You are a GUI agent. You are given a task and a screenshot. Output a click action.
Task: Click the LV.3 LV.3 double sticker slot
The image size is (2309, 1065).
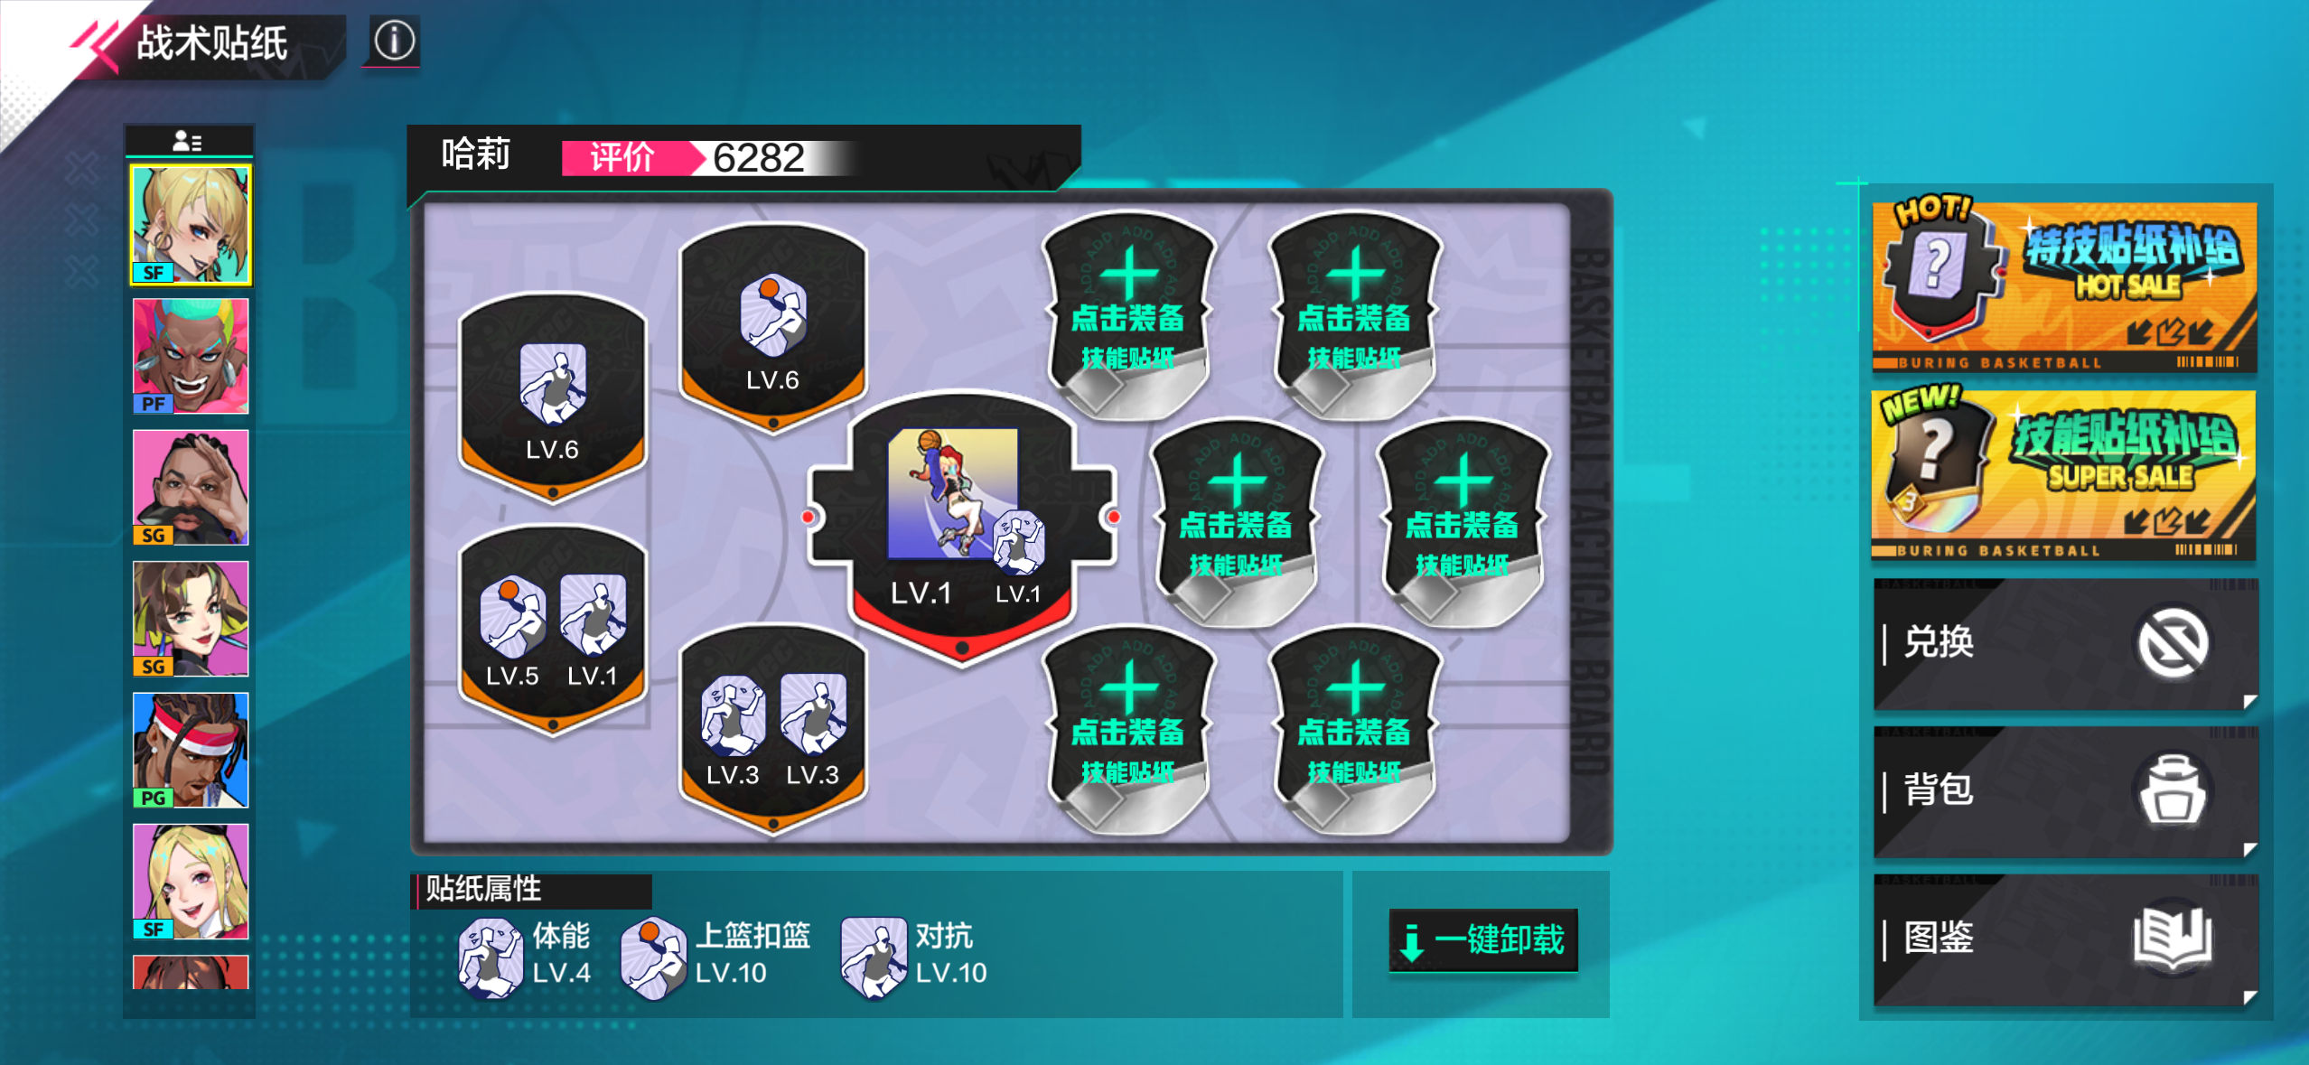[x=773, y=728]
